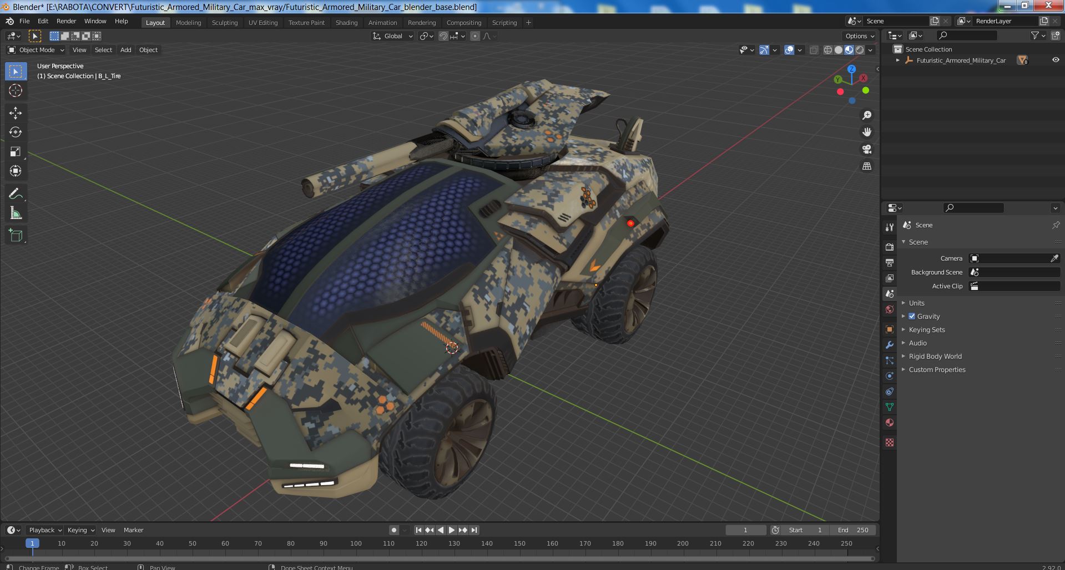Toggle X-ray display
Screen dimensions: 1065x570
pos(814,50)
